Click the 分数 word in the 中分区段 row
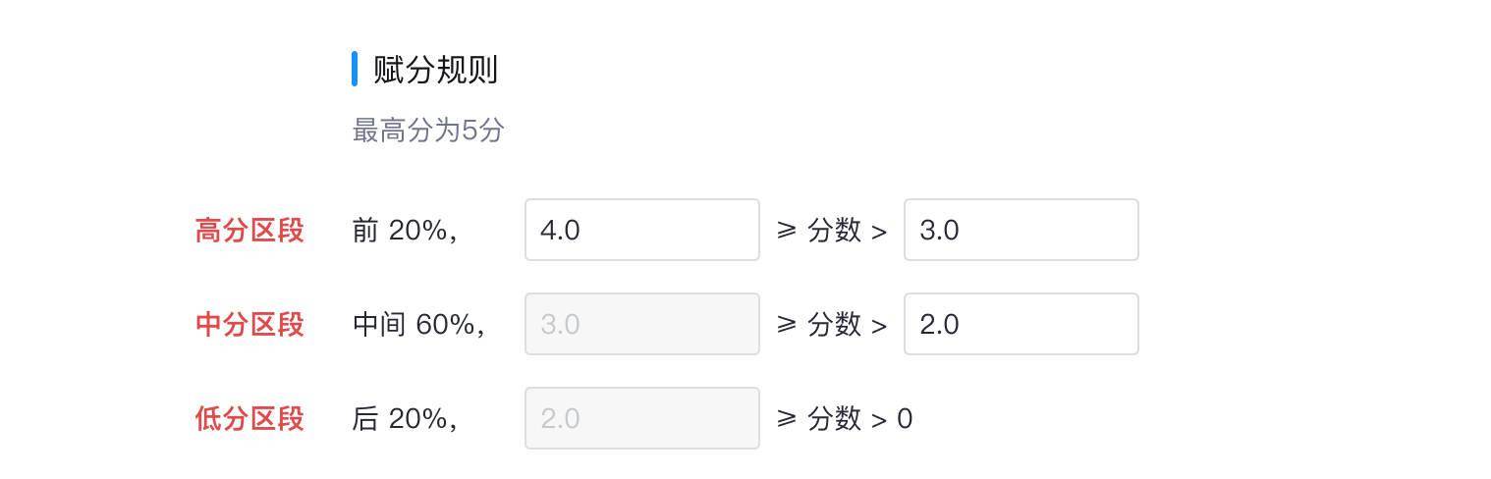 [834, 325]
